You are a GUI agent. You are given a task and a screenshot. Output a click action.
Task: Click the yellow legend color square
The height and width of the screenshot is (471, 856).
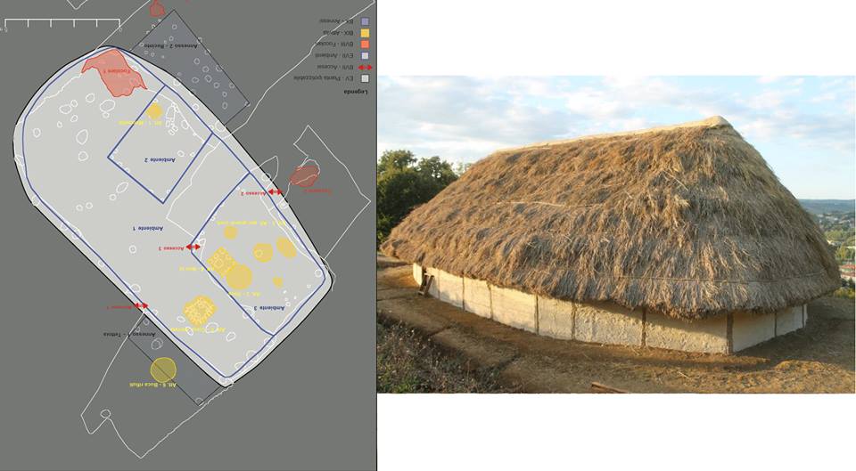point(365,33)
